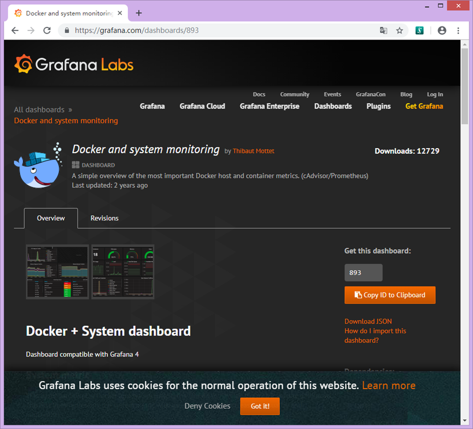Click Dashboard compatible with Grafana 4 text
The image size is (473, 429).
click(82, 354)
